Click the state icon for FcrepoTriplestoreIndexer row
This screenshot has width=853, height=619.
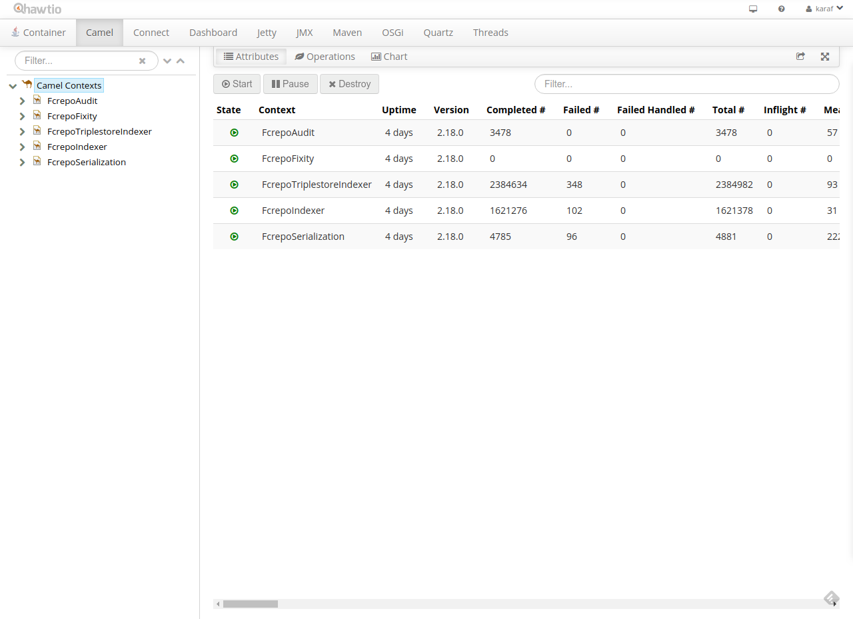[x=234, y=185]
